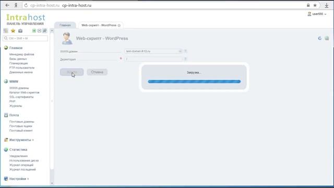Screen dimensions: 334x188
Task: Click the WWW section heading
Action: pos(14,81)
